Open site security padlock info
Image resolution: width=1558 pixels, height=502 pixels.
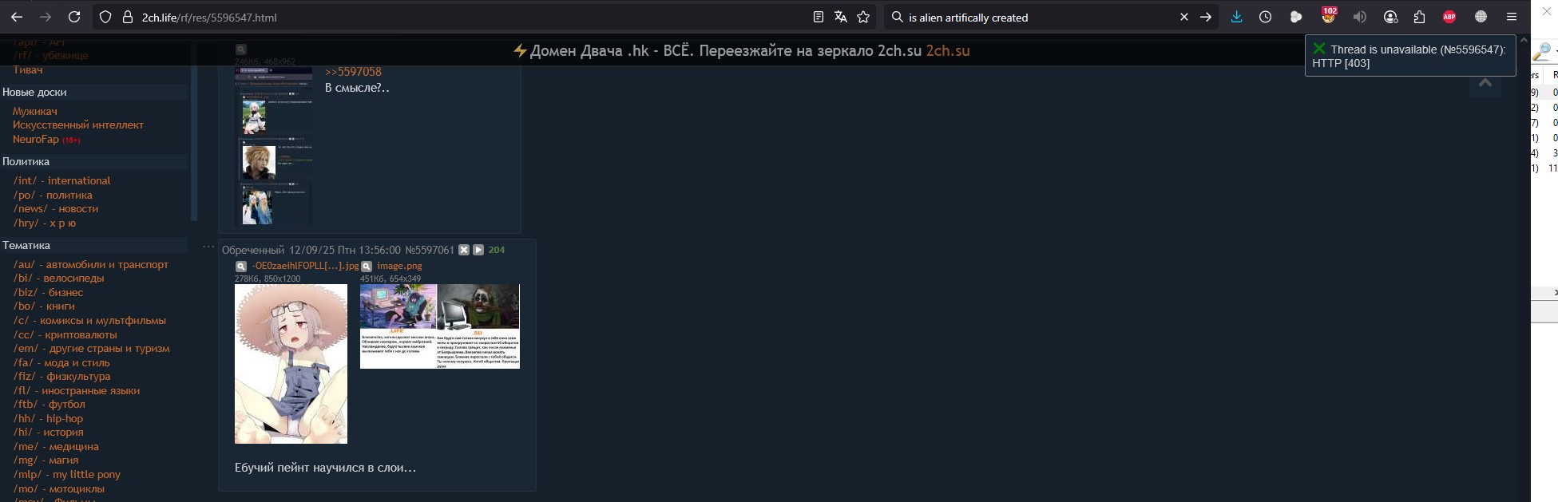(x=127, y=17)
